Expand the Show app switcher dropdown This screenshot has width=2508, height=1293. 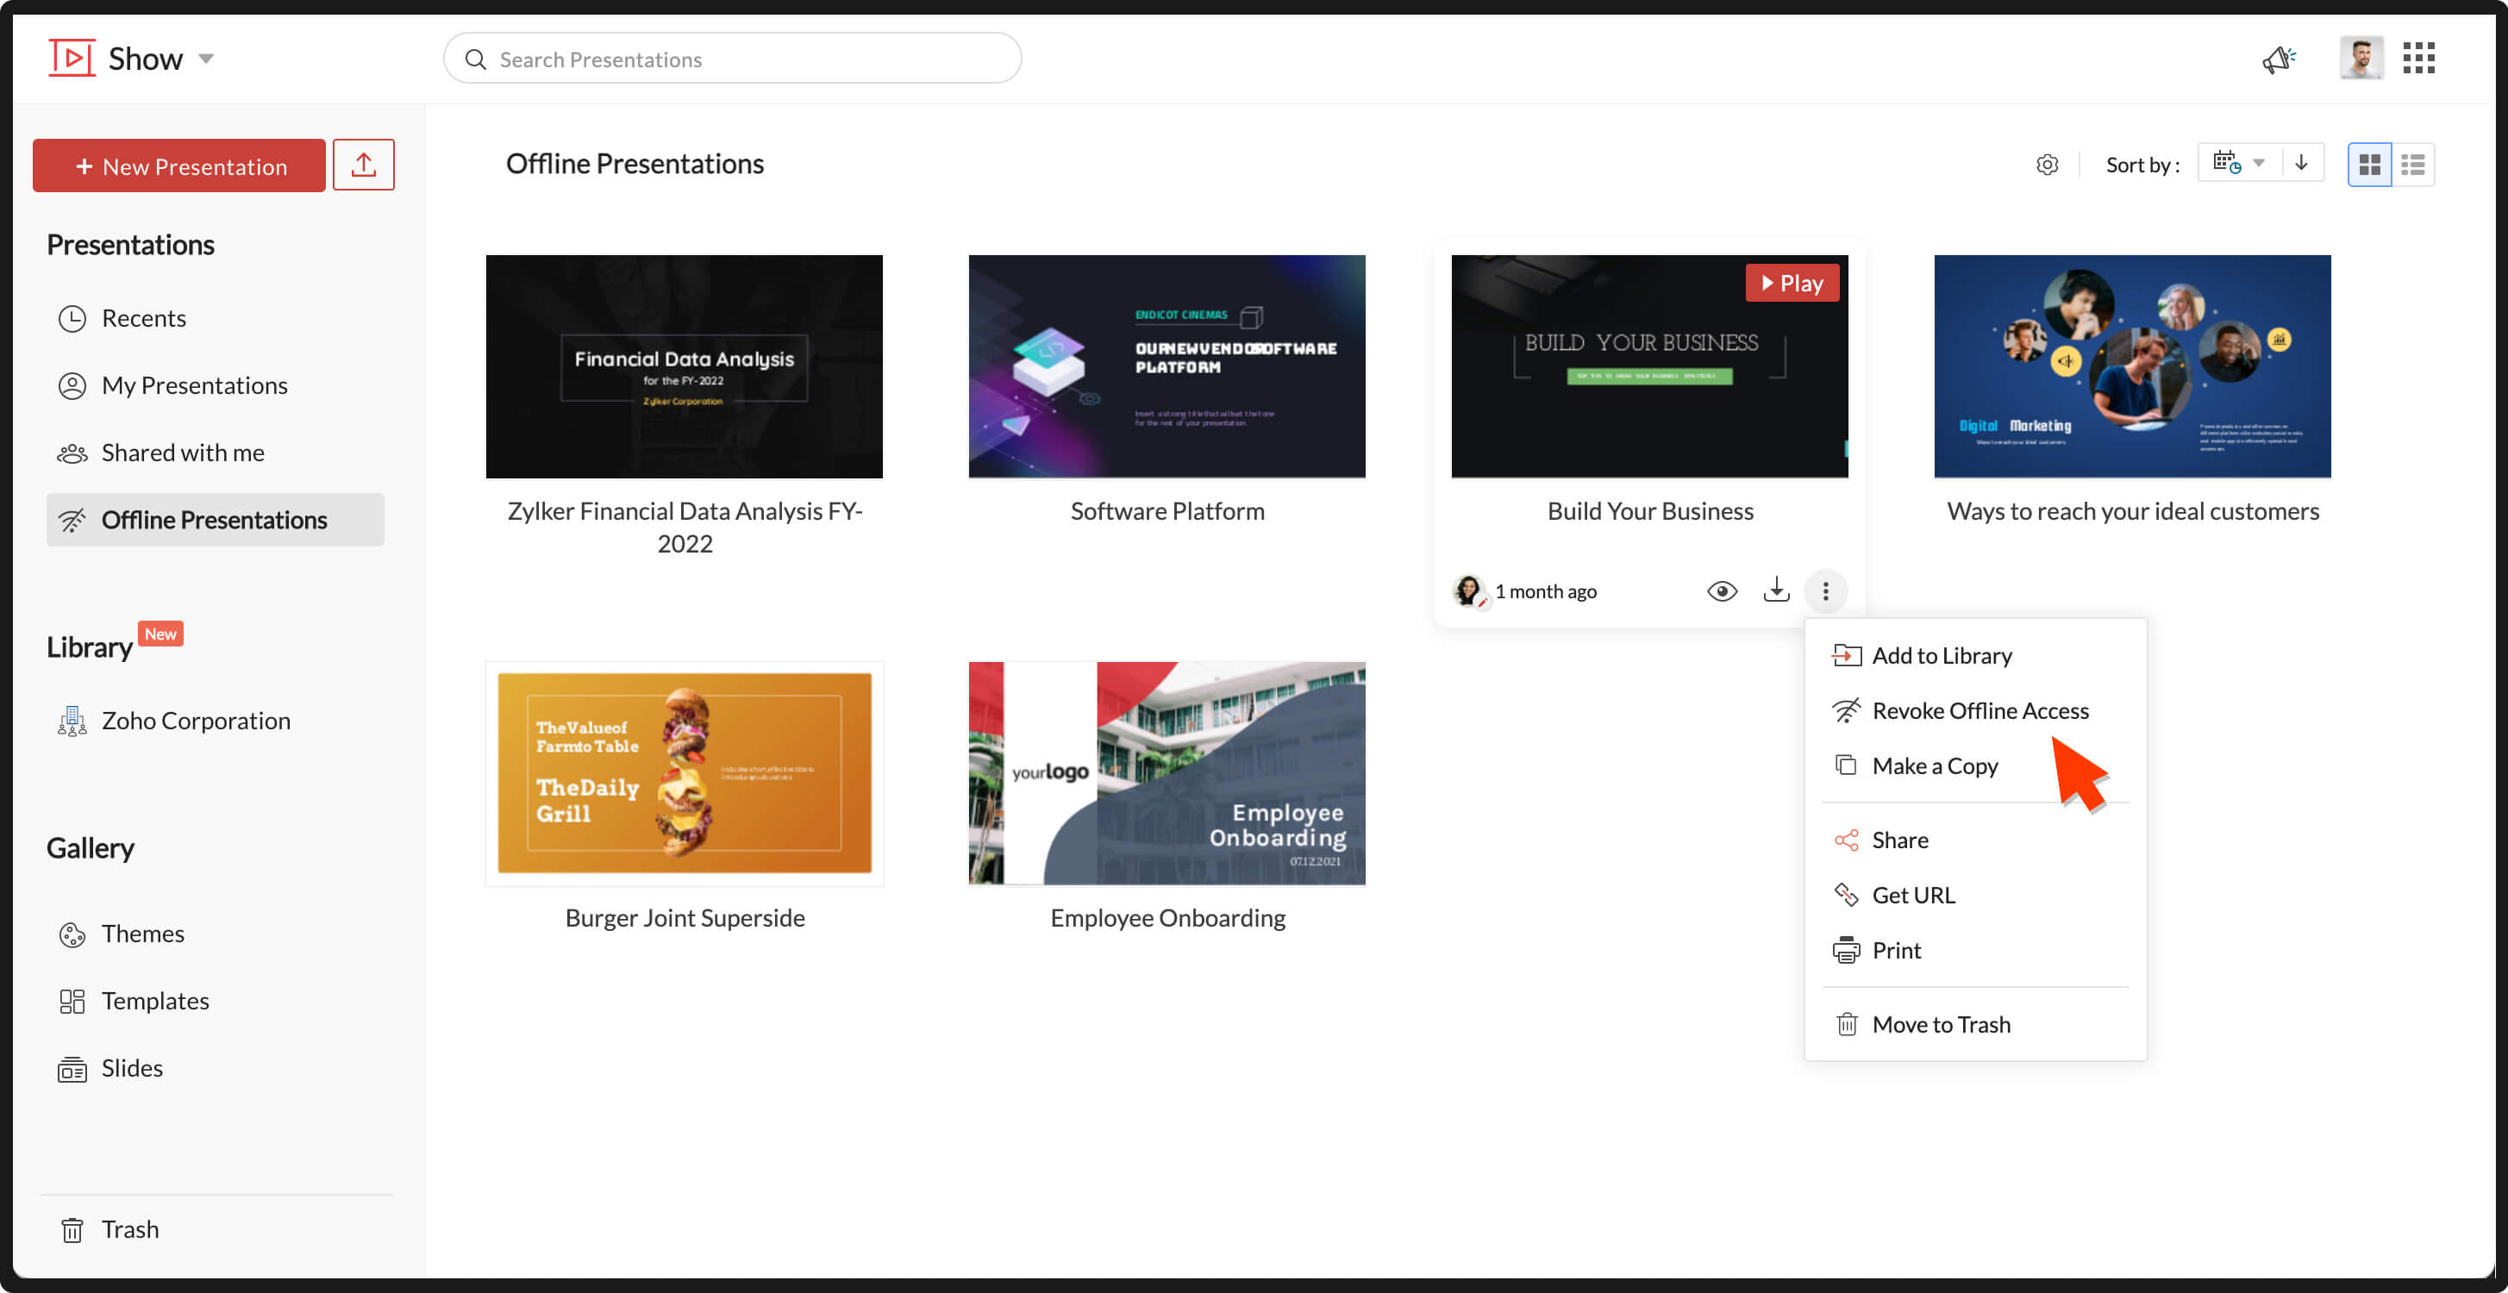(205, 59)
